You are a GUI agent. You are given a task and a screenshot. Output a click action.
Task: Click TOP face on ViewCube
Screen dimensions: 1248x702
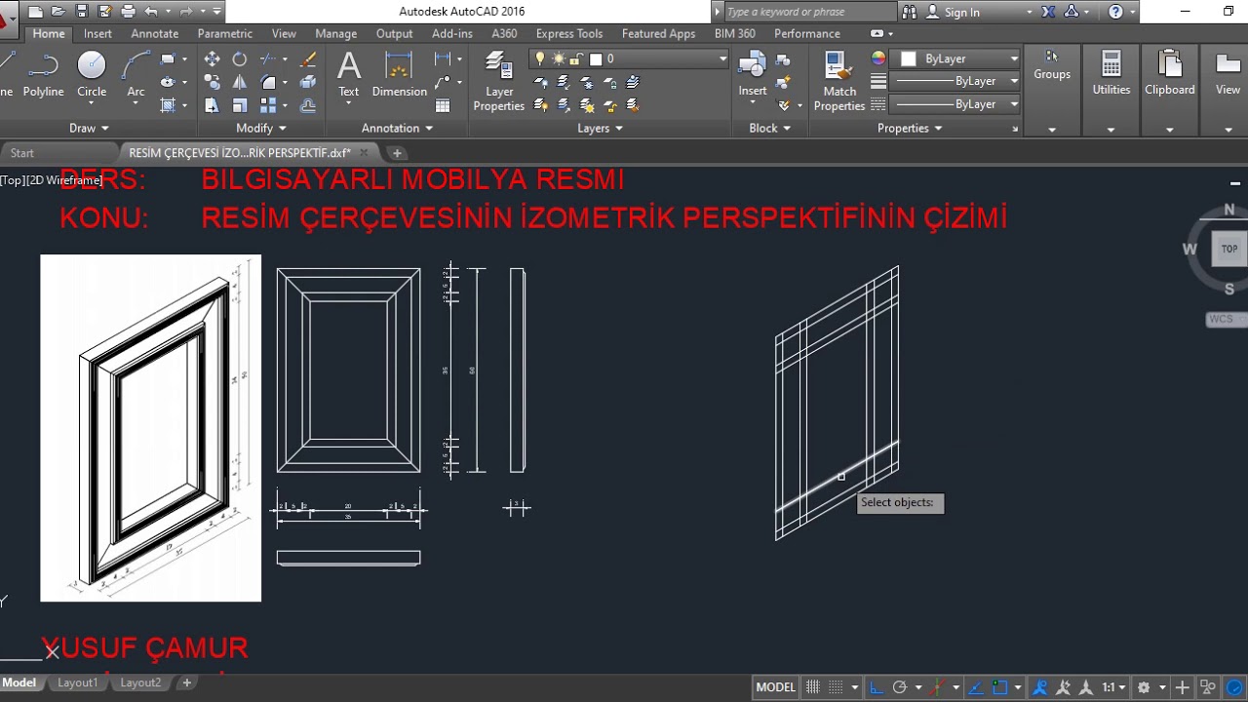(x=1228, y=249)
